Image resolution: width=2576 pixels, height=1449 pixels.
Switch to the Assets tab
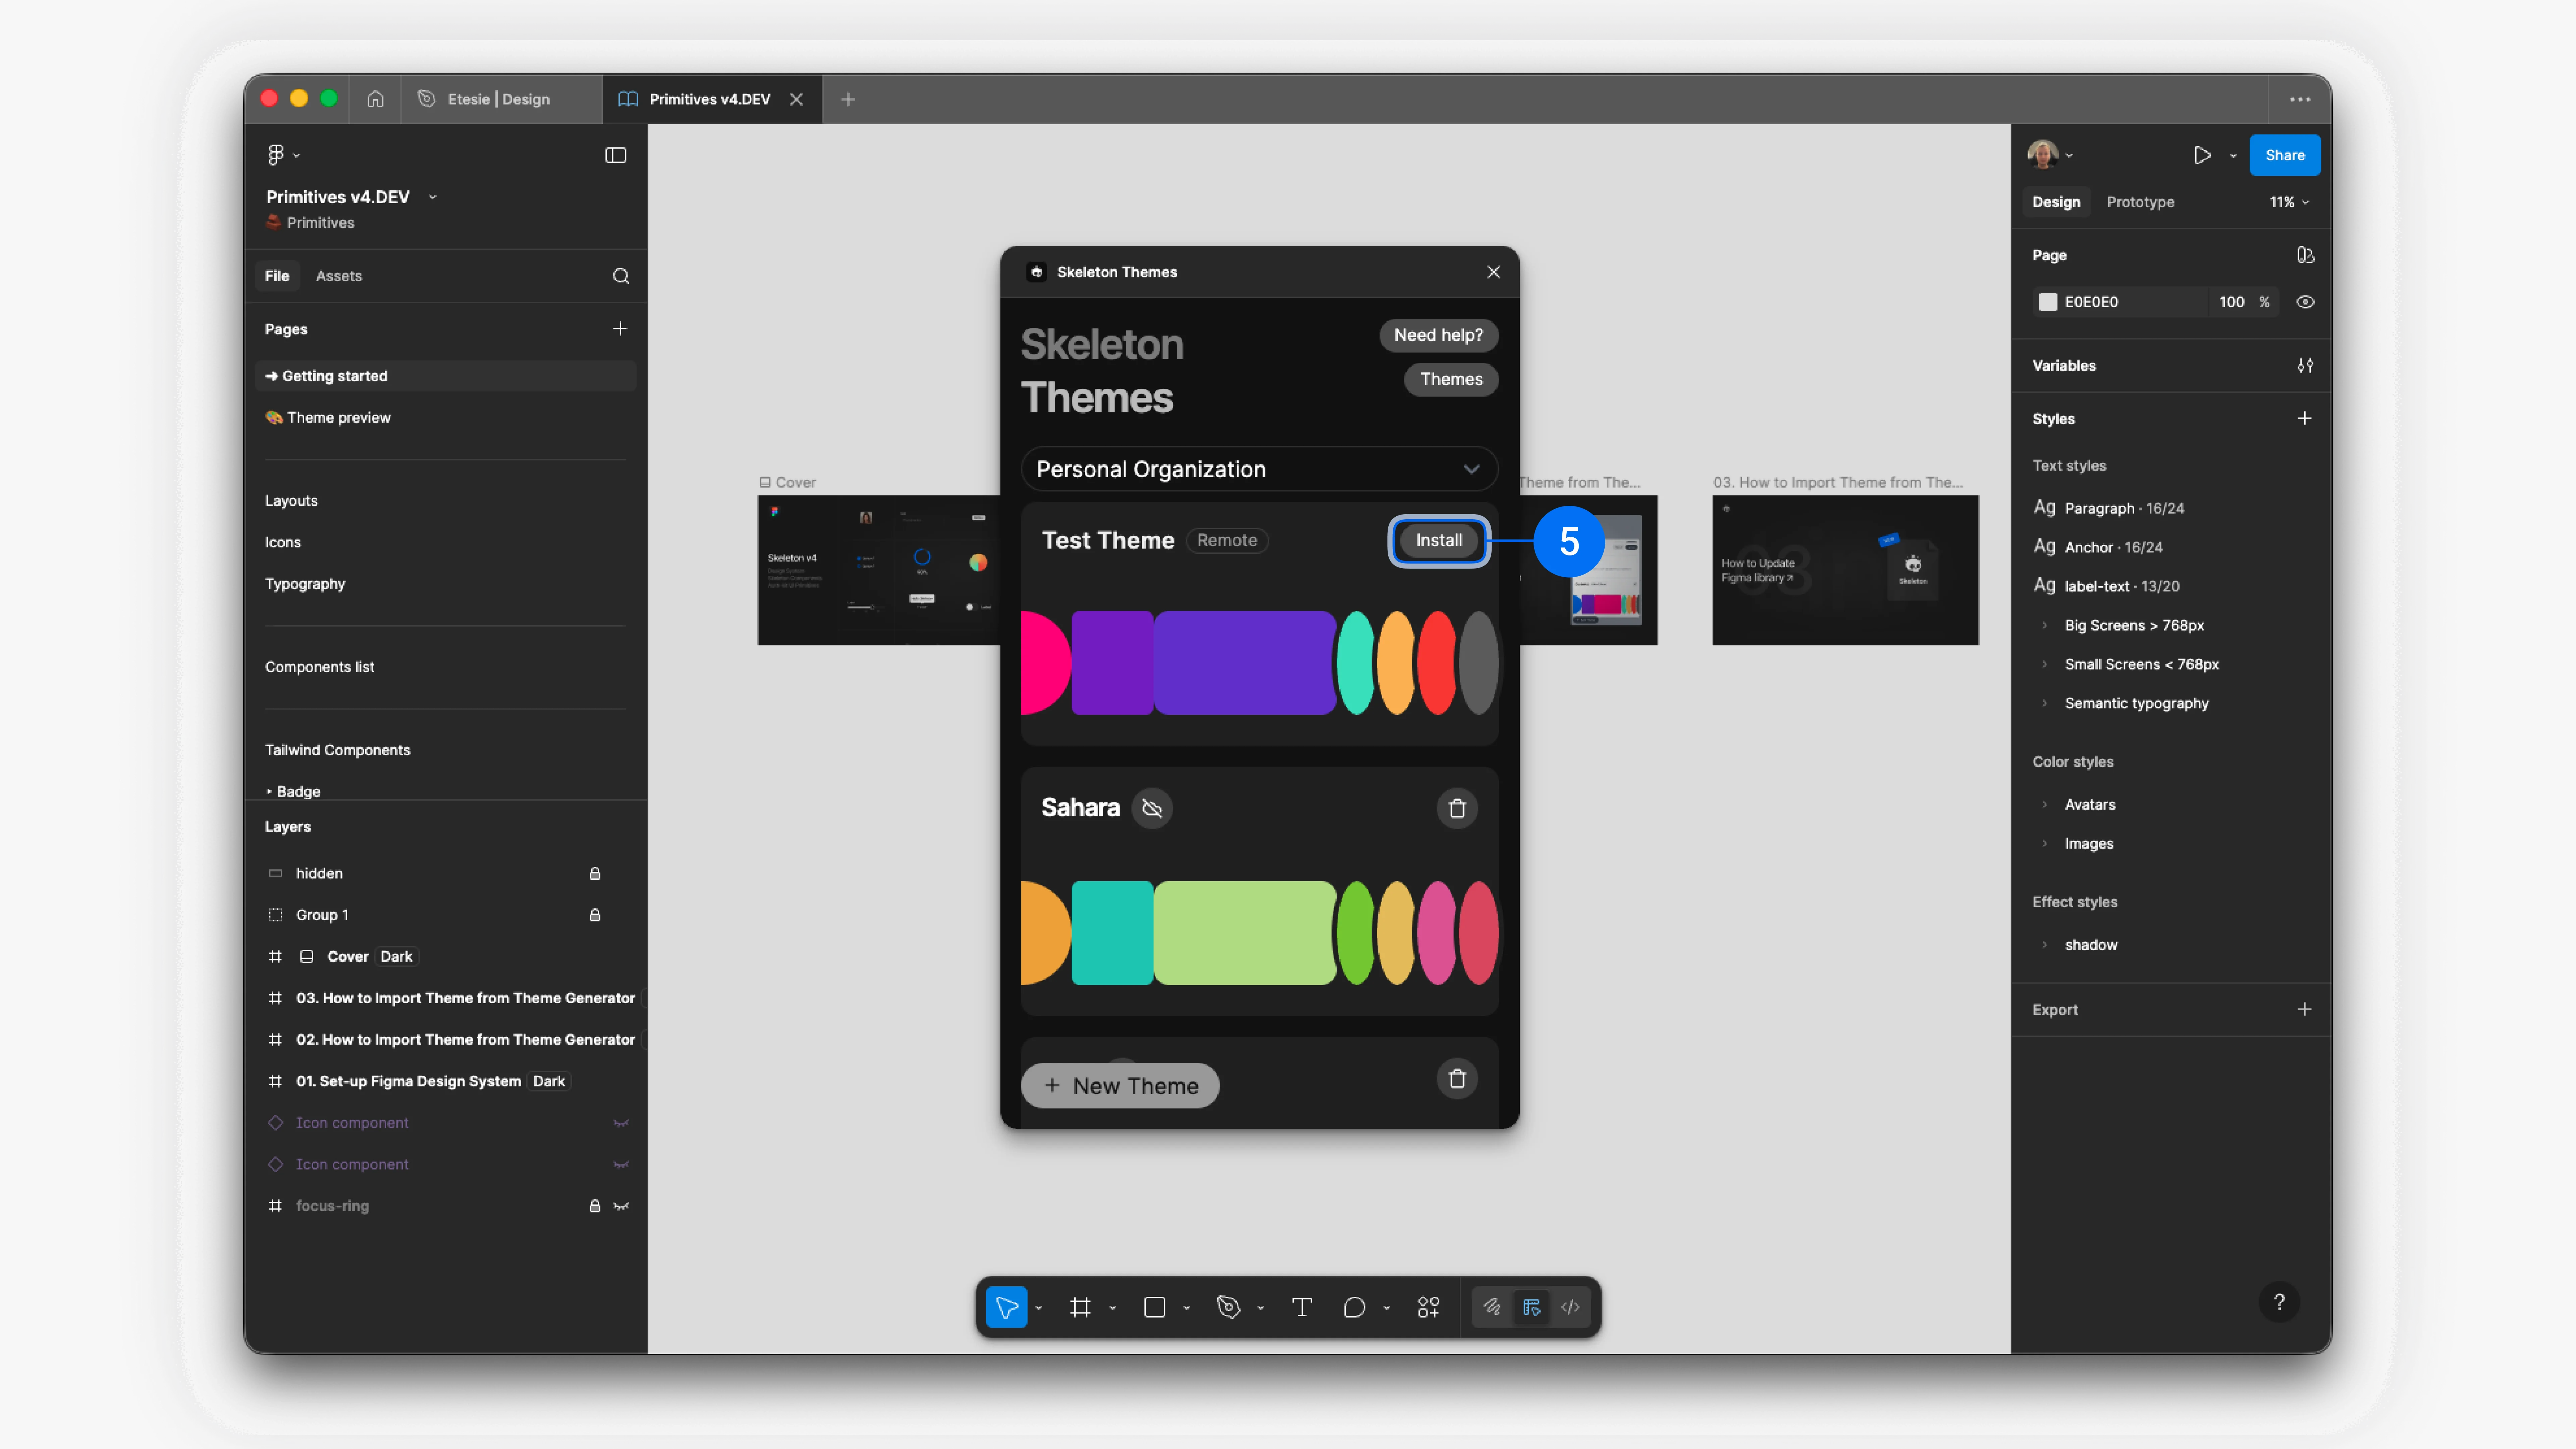339,276
